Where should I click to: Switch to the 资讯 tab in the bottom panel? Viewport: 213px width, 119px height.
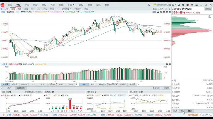(x=9, y=88)
